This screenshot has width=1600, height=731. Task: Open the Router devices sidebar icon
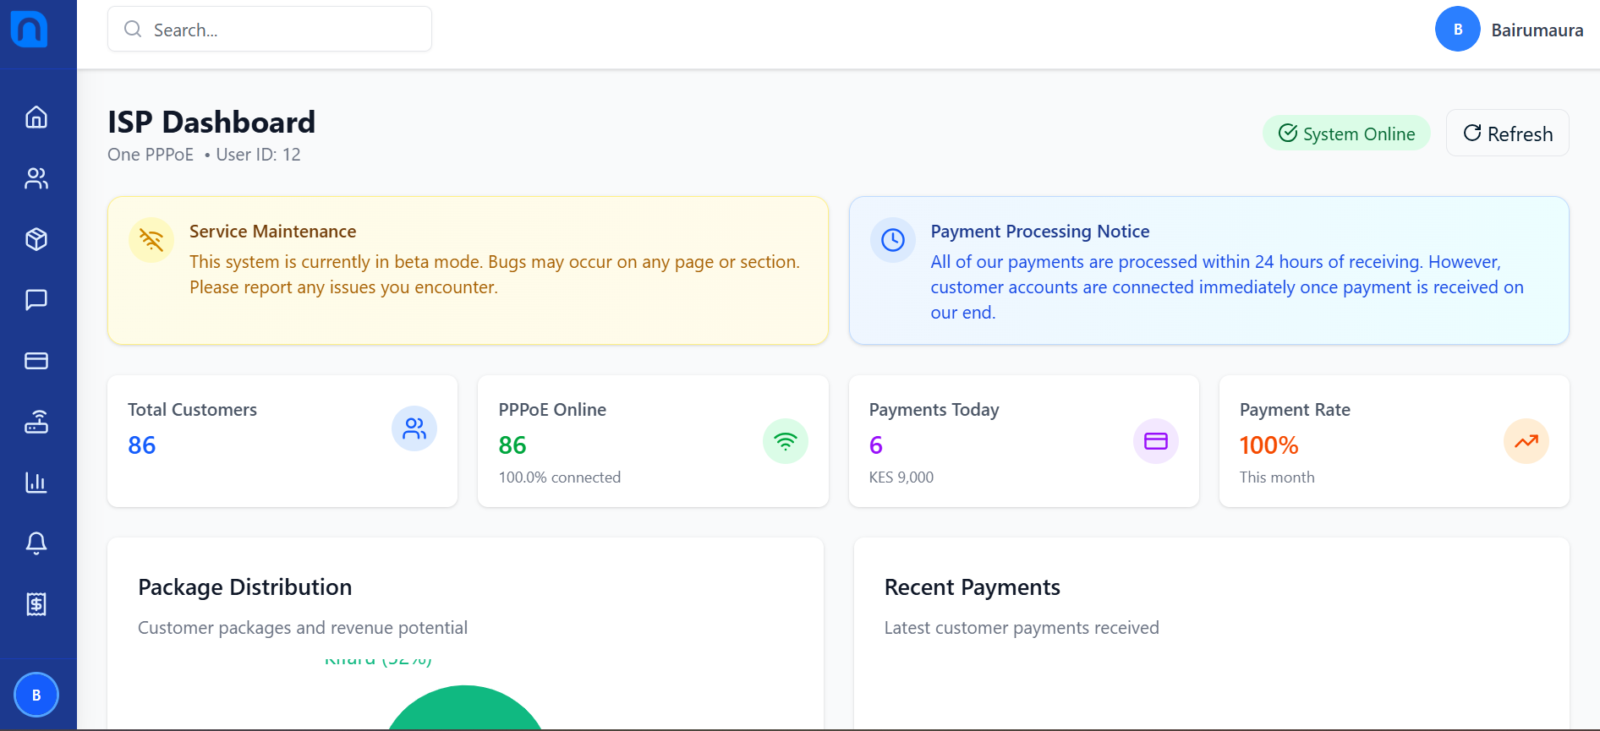point(36,422)
